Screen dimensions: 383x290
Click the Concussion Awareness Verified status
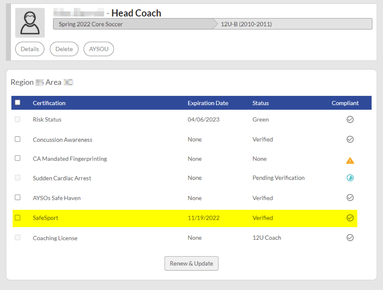click(262, 139)
